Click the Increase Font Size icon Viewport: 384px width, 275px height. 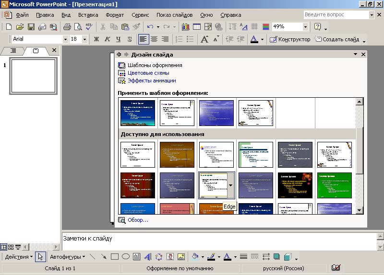[204, 39]
